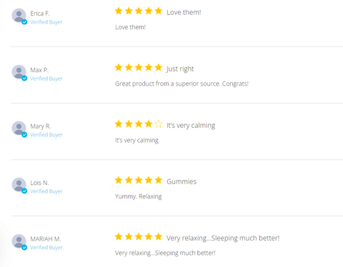343x267 pixels.
Task: Click Max P.'s profile avatar icon
Action: (x=19, y=72)
